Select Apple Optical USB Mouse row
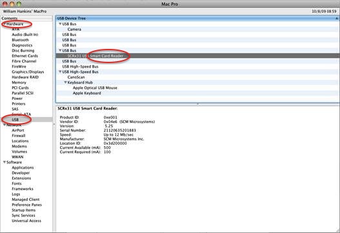The height and width of the screenshot is (233, 340). coord(197,88)
